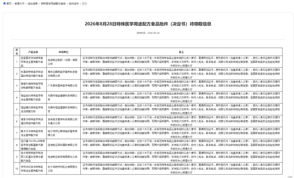This screenshot has width=294, height=178.
Task: Click company cell 纽迪希亚制药（无锡）有限公司
Action: click(x=63, y=62)
